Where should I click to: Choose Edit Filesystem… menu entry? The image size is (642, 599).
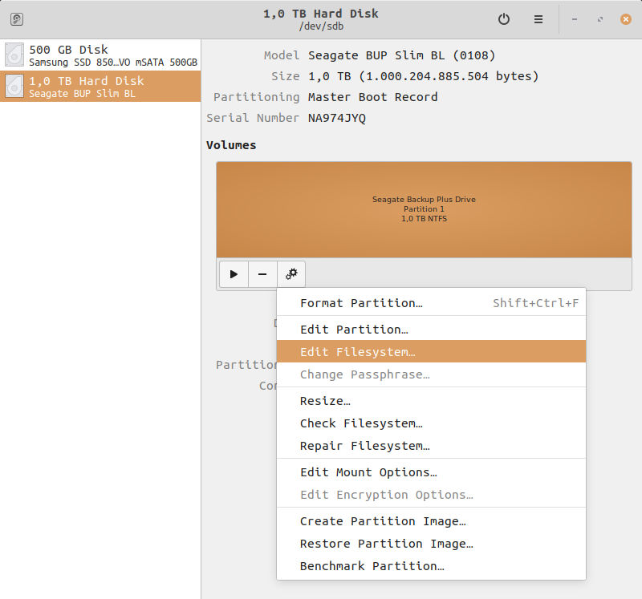point(431,352)
